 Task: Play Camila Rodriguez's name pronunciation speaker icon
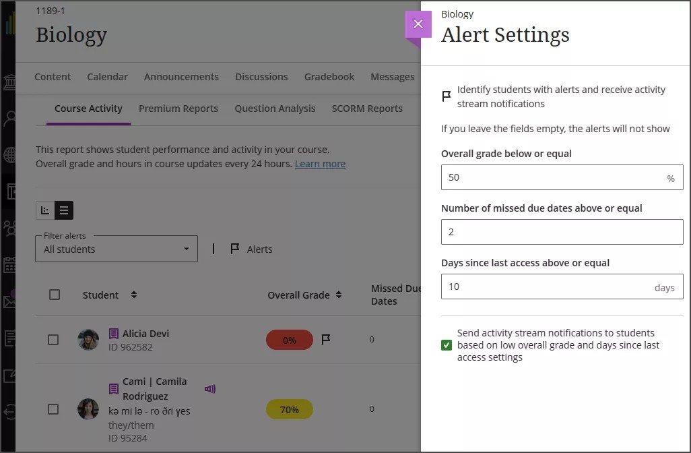pos(210,389)
